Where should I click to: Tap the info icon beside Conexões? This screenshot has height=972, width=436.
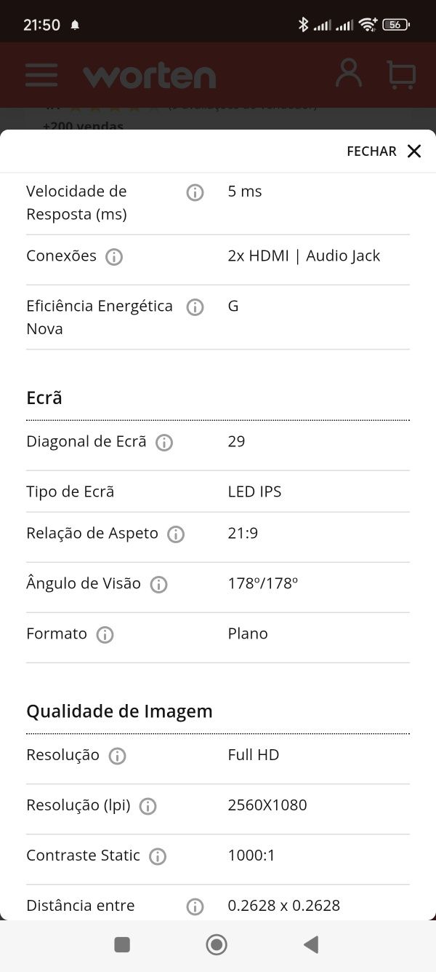[114, 257]
